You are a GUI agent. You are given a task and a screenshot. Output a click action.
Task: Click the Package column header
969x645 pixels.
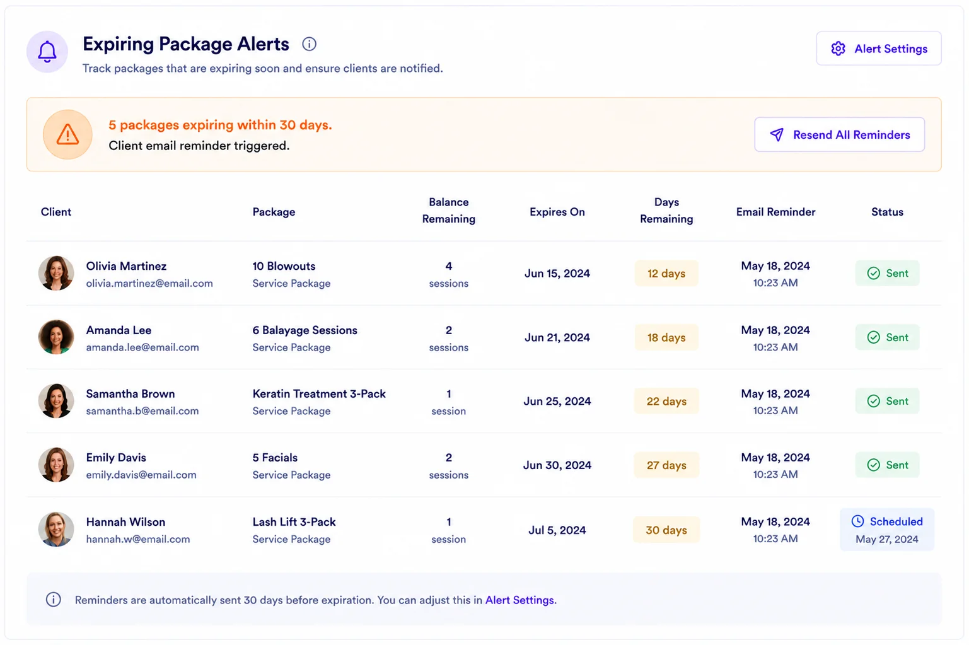(x=274, y=212)
